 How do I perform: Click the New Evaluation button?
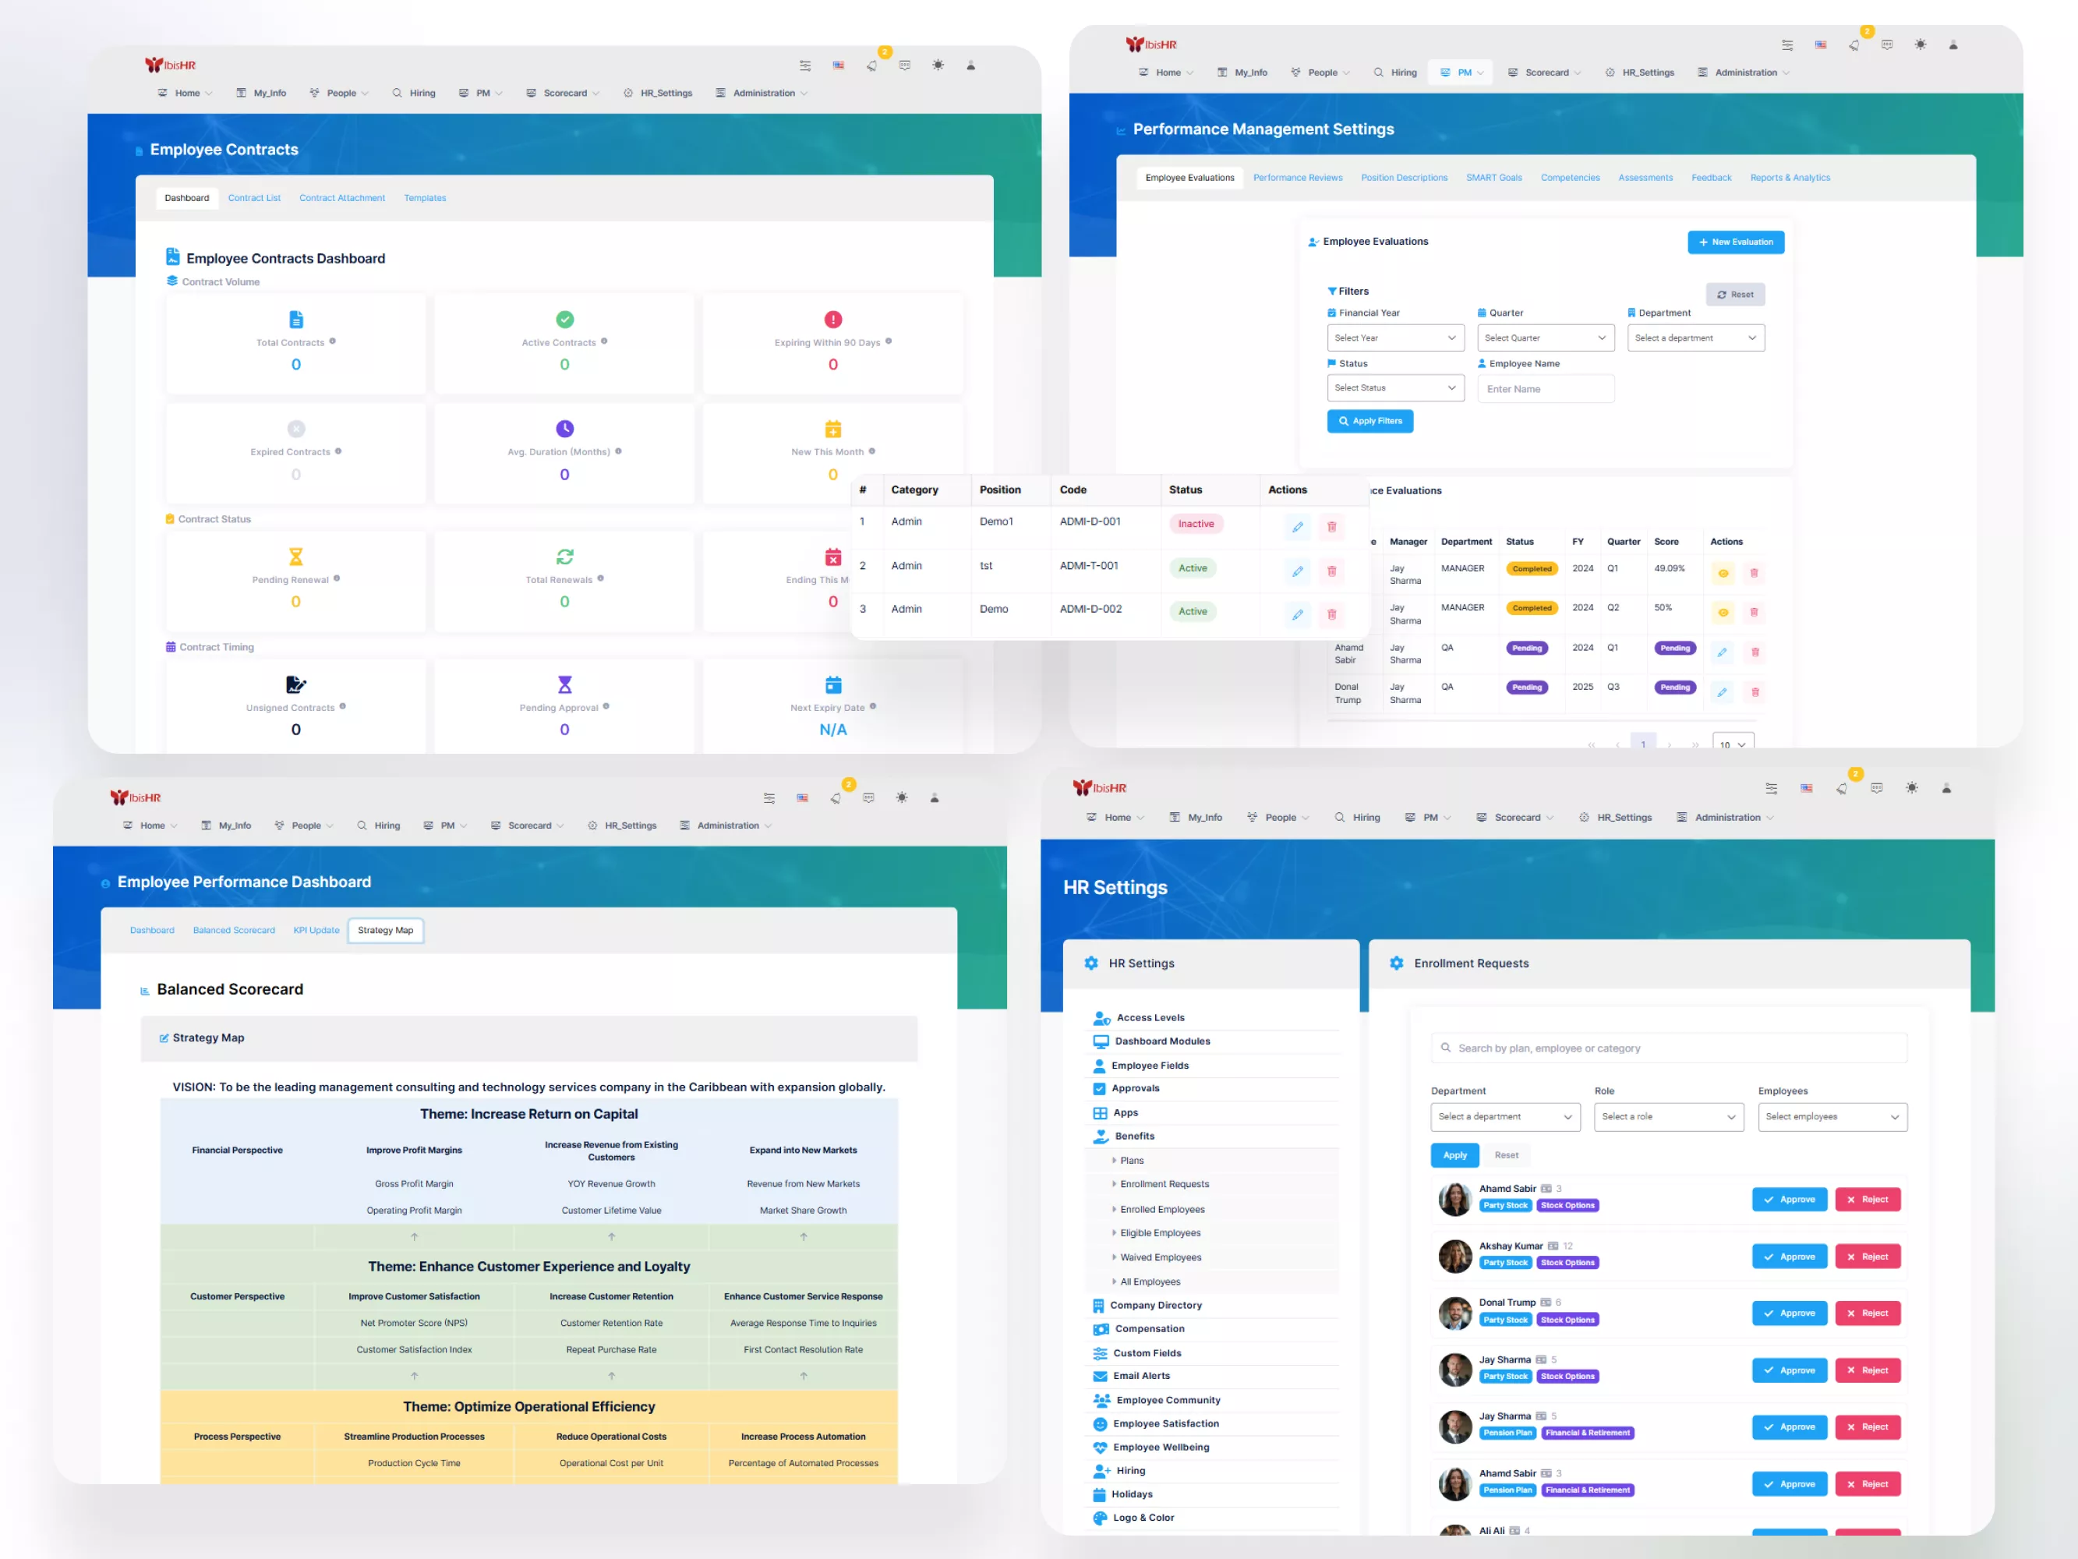pyautogui.click(x=1735, y=242)
